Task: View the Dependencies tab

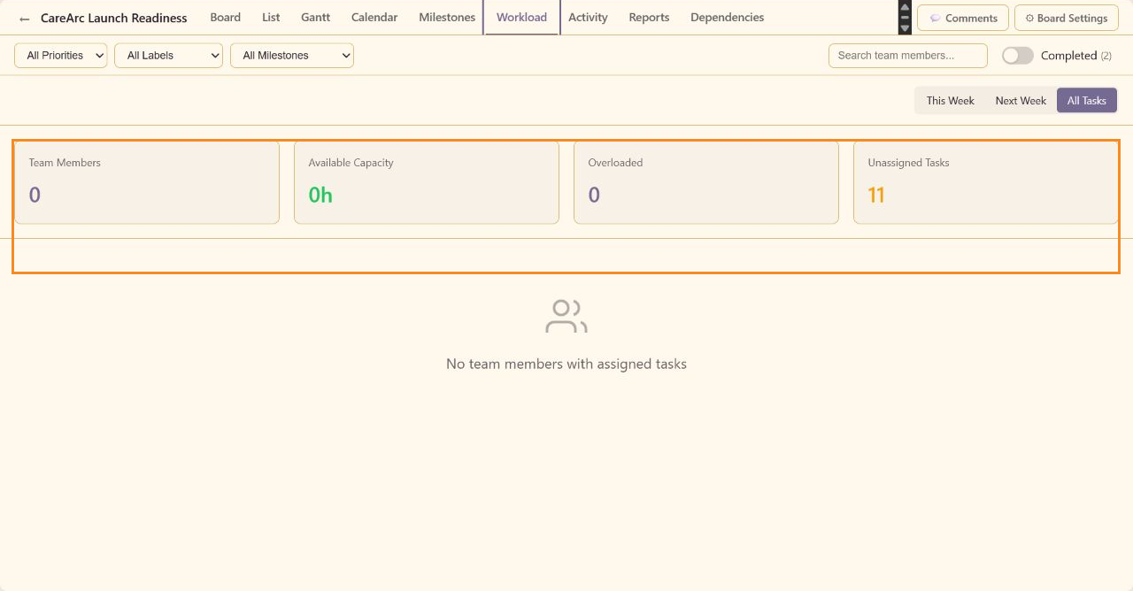Action: coord(727,18)
